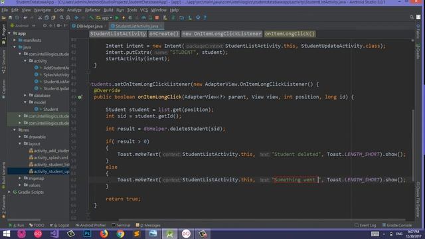Click the Paste toolbar icon
Image resolution: width=425 pixels, height=239 pixels.
click(x=53, y=18)
